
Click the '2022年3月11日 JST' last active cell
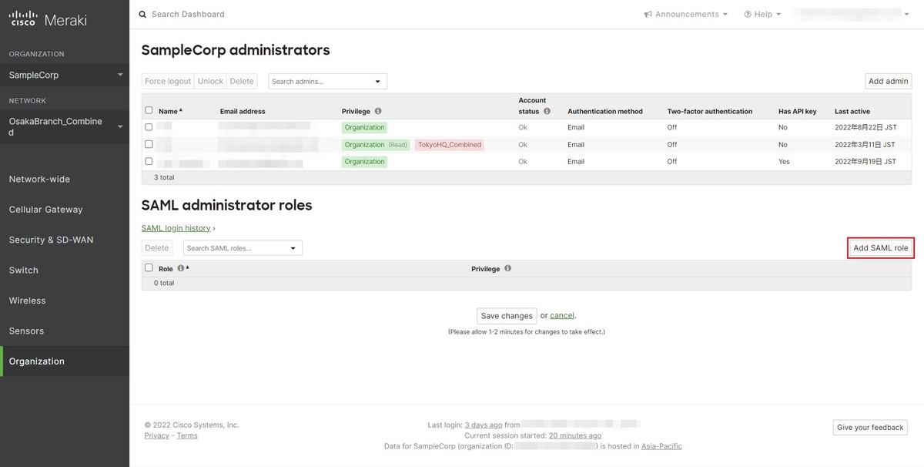point(865,144)
